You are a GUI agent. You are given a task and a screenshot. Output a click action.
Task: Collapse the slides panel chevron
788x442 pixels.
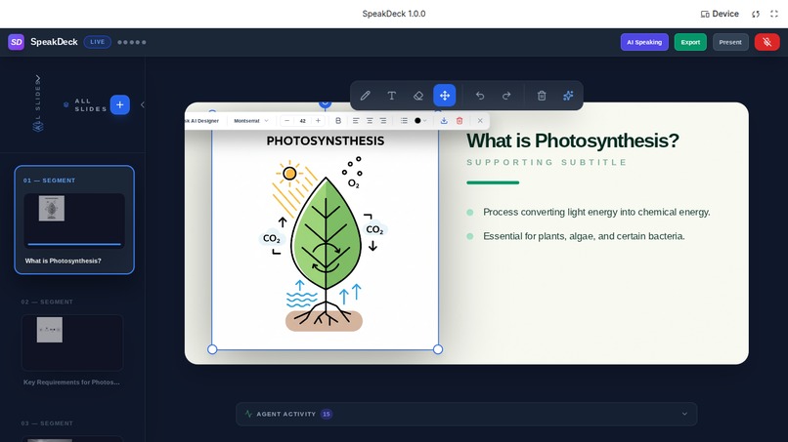point(143,104)
